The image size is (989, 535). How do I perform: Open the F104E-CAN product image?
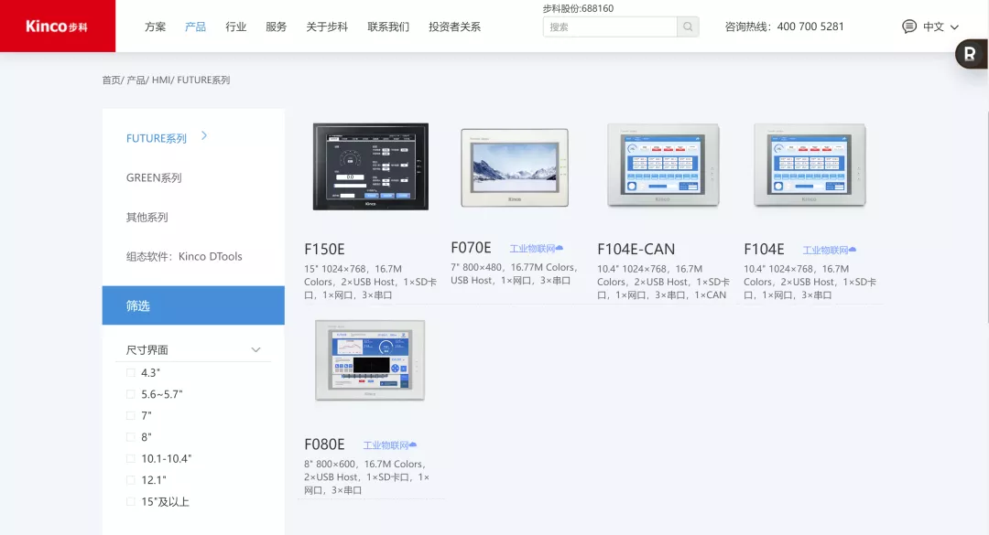(663, 166)
